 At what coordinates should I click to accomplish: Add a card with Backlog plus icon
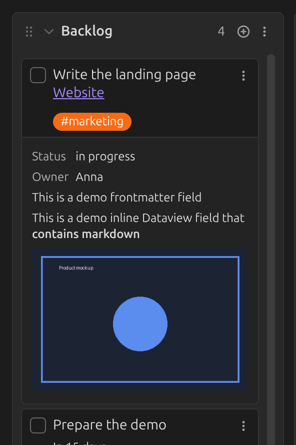243,32
